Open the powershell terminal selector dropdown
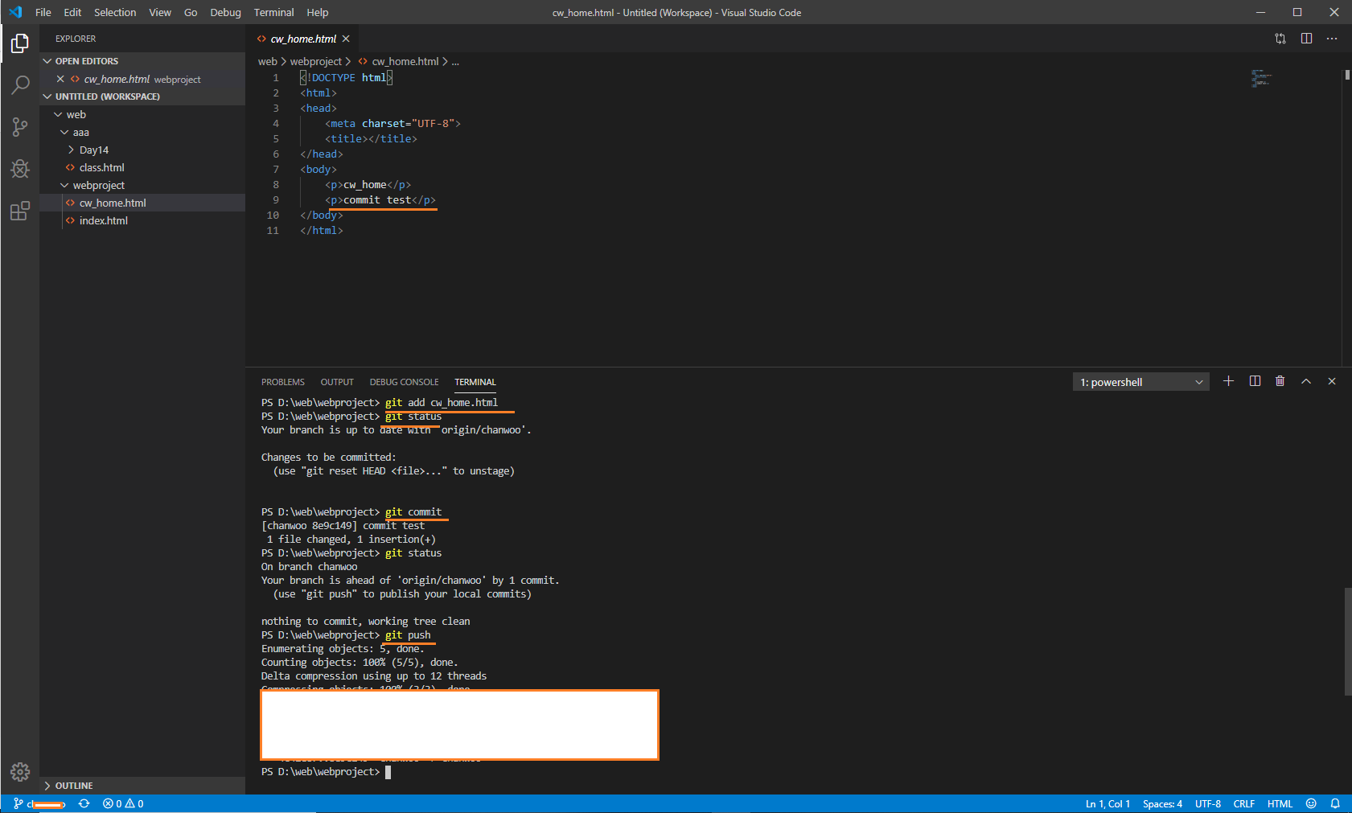The height and width of the screenshot is (813, 1352). point(1140,382)
